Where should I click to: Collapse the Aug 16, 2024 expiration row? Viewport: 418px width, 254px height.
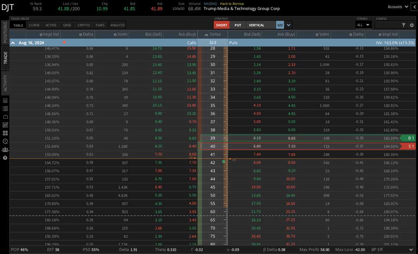(13, 42)
